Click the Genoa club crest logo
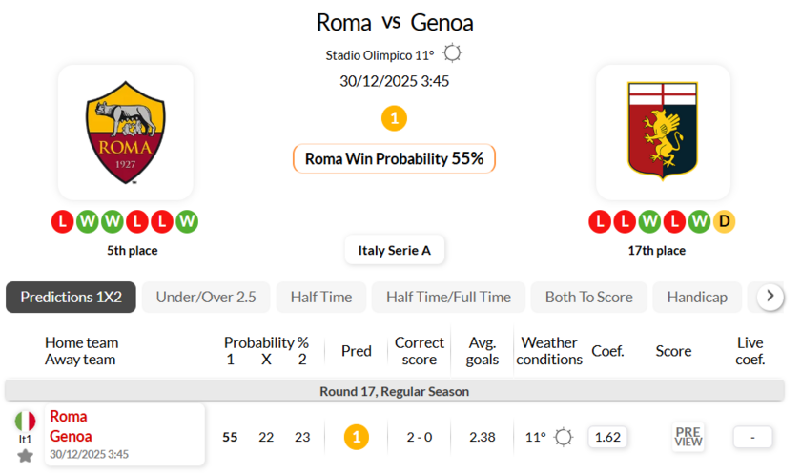Screen dimensions: 801x474 (663, 132)
